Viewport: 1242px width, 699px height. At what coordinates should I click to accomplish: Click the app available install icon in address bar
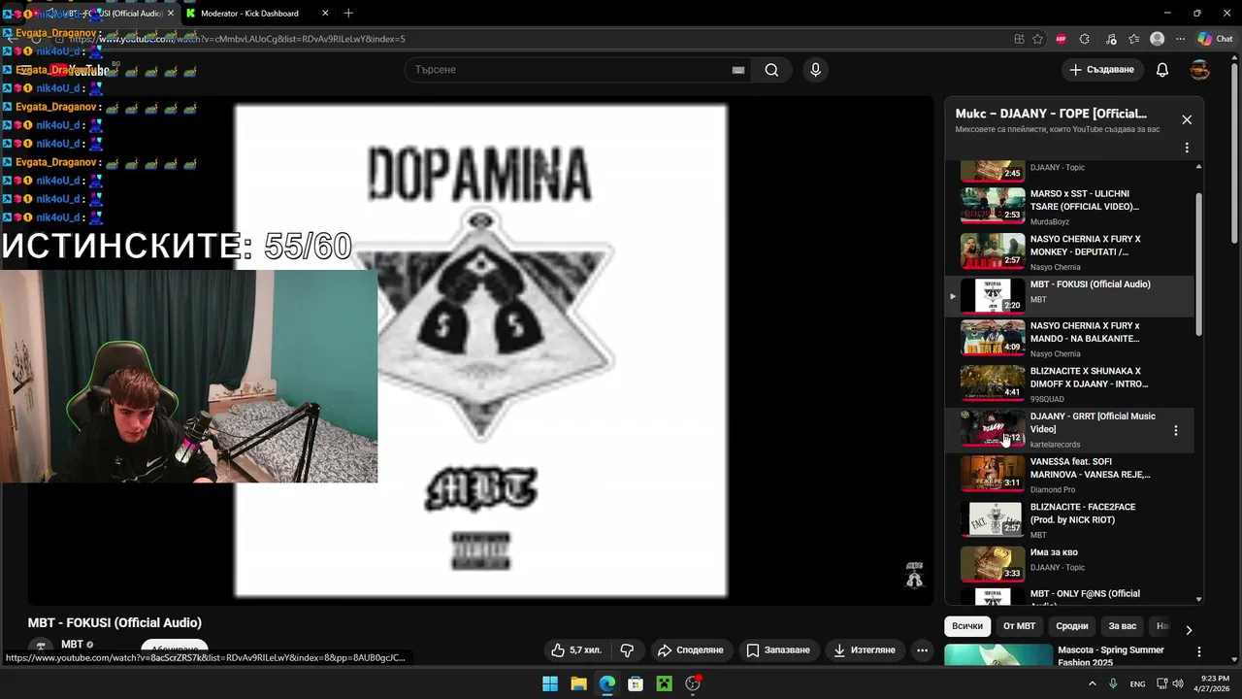[1019, 39]
